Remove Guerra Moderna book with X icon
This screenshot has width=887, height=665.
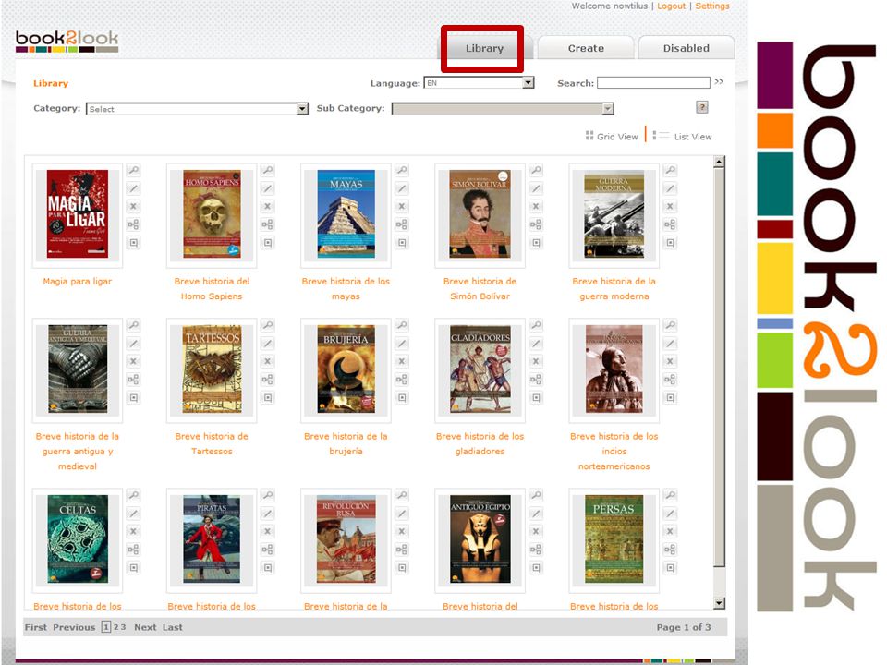(x=670, y=206)
